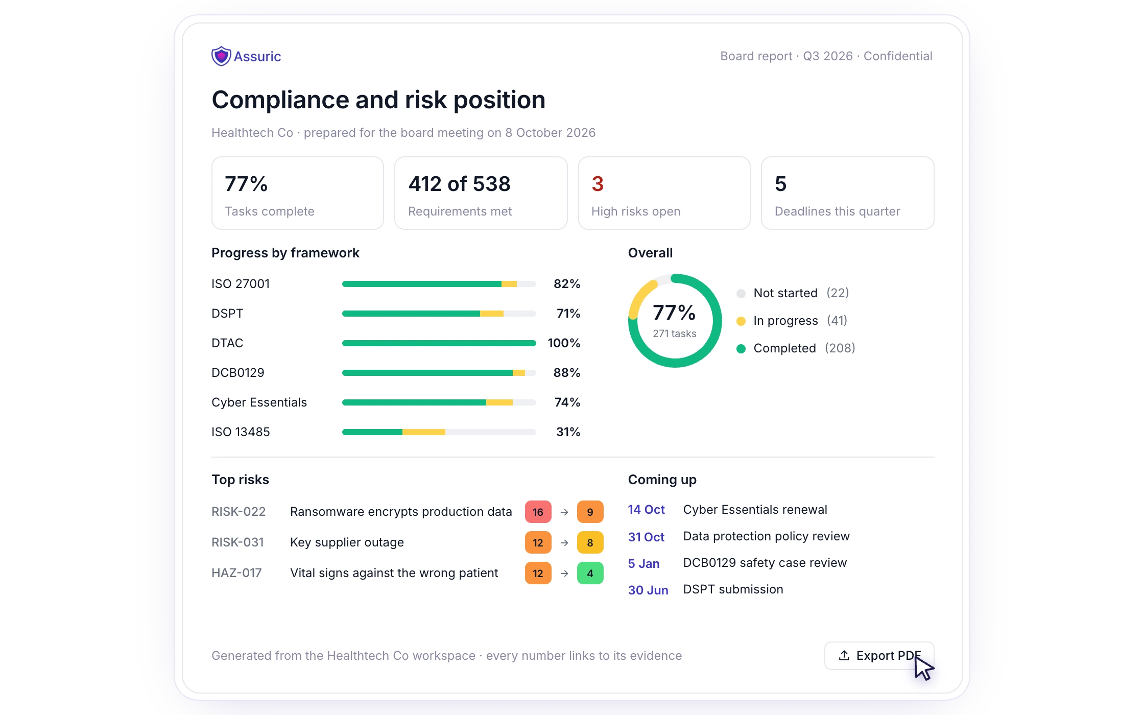The image size is (1144, 715).
Task: Open RISK-022 risk identifier
Action: [239, 512]
